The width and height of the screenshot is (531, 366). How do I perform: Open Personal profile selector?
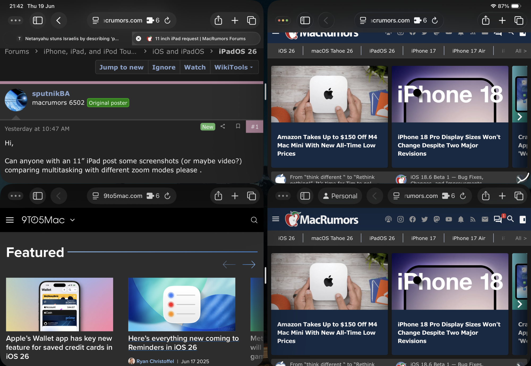tap(340, 196)
